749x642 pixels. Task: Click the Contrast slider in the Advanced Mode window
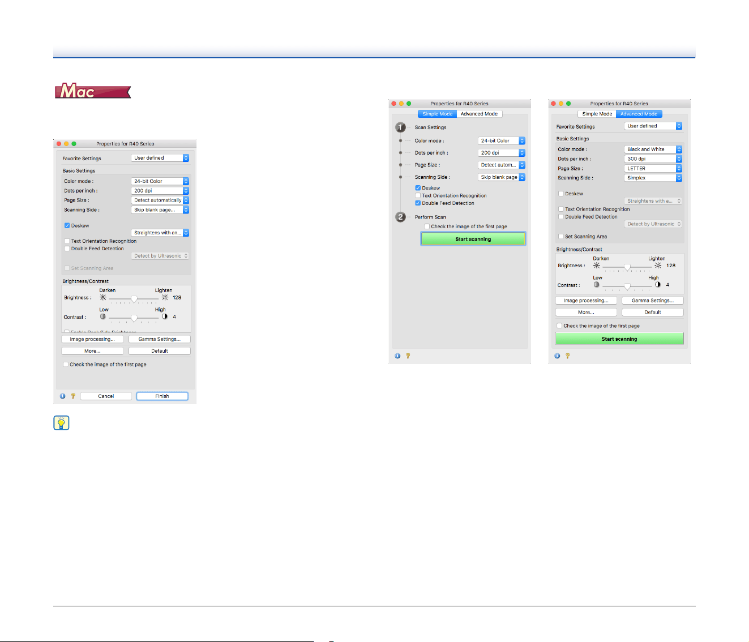(x=627, y=286)
